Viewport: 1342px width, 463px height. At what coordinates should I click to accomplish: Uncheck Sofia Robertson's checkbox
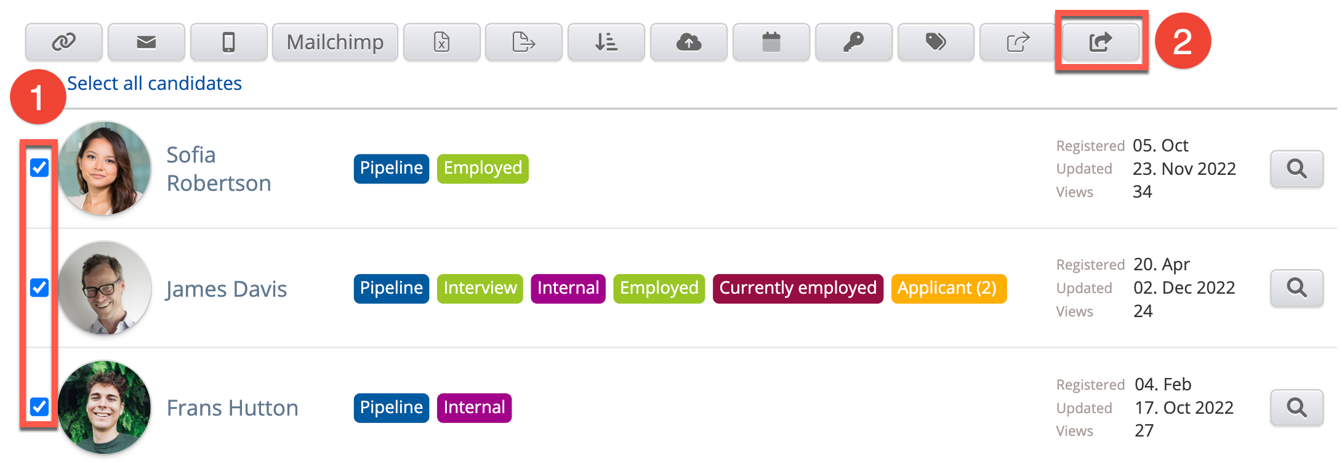pyautogui.click(x=39, y=167)
